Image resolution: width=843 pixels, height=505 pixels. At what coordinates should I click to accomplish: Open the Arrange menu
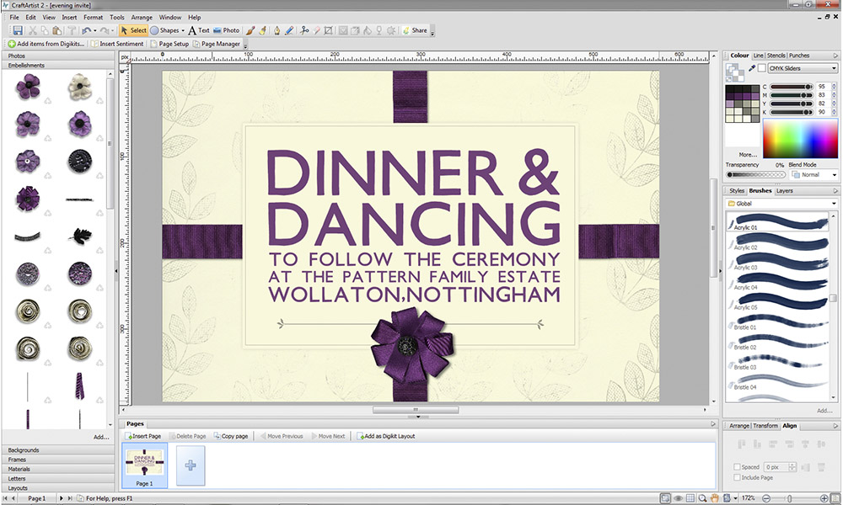[x=142, y=17]
